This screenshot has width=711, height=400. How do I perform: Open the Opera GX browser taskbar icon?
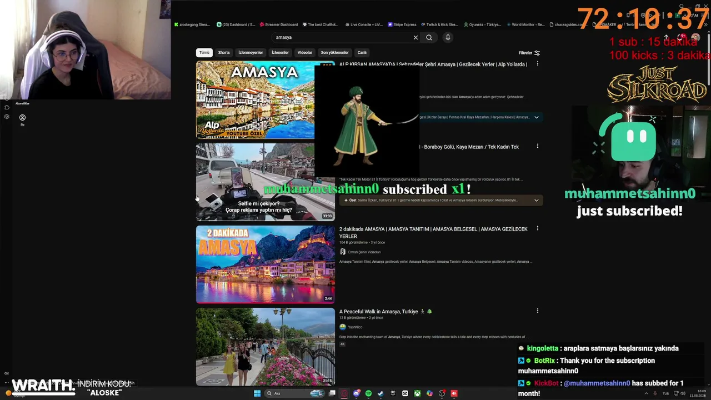tap(344, 393)
